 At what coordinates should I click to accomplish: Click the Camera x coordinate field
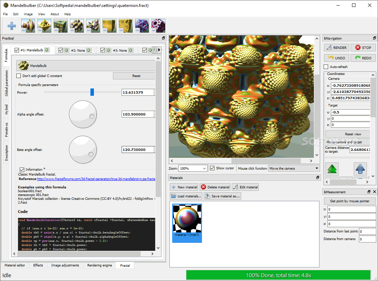pos(351,85)
